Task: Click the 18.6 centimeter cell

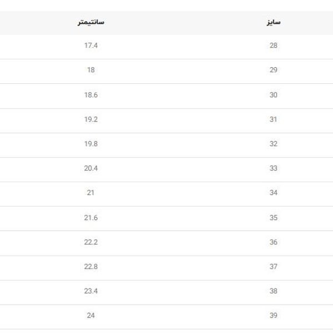Action: [x=91, y=95]
